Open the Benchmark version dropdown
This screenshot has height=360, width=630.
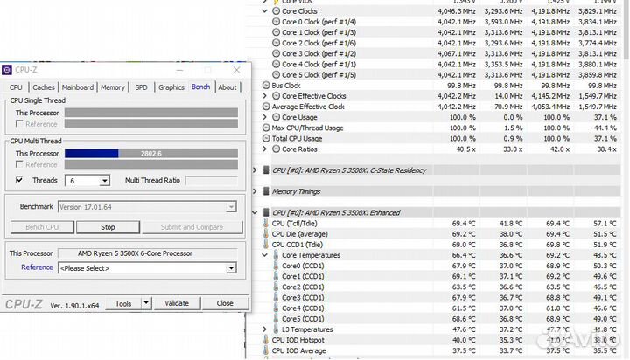click(231, 207)
